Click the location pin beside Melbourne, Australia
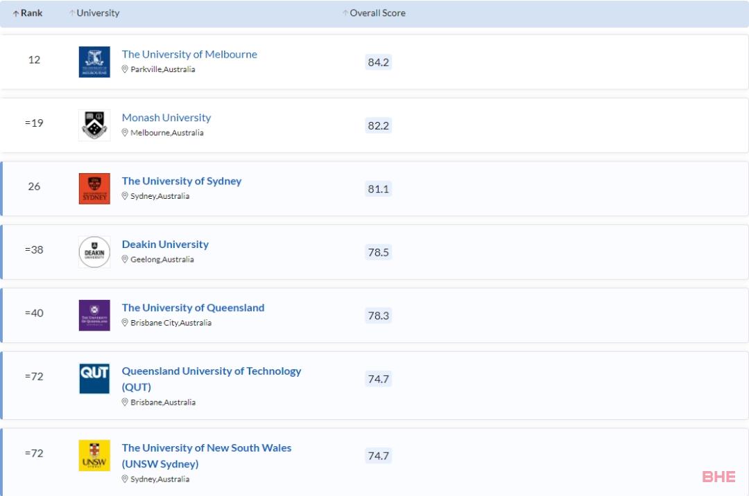749x496 pixels. (125, 132)
